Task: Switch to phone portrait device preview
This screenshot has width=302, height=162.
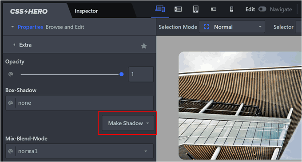Action: (231, 9)
